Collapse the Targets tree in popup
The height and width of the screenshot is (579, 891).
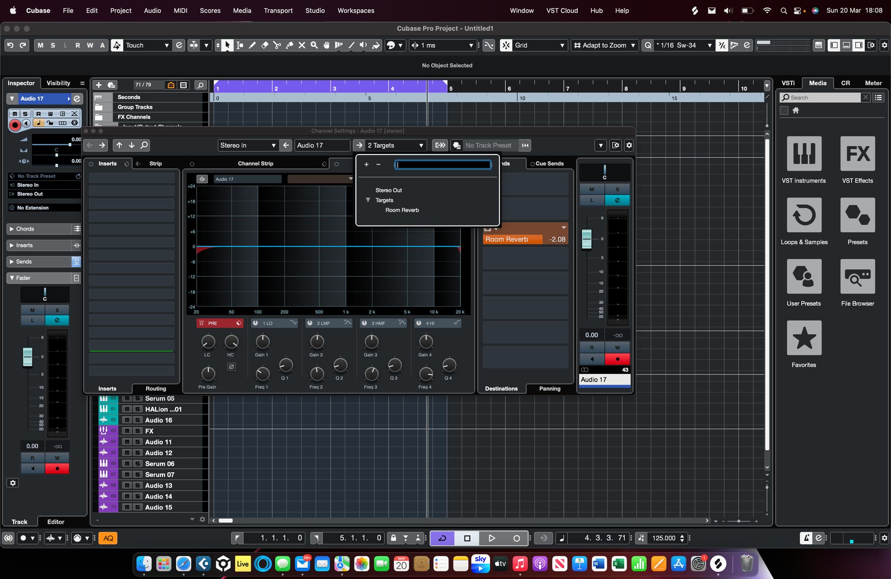pos(368,200)
